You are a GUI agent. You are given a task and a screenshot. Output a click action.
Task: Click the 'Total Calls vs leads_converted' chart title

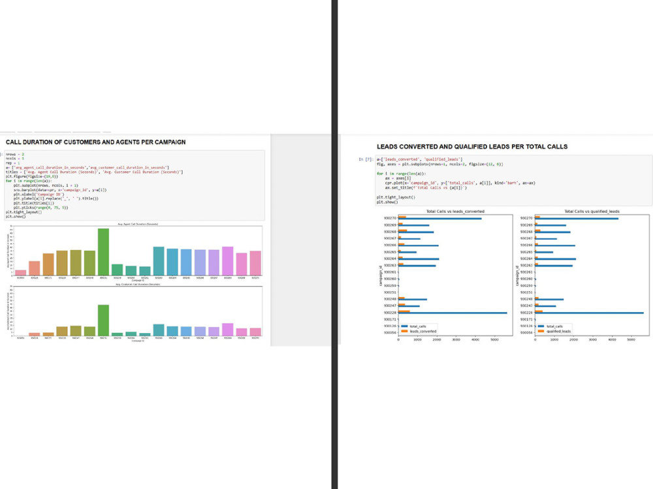tap(455, 211)
